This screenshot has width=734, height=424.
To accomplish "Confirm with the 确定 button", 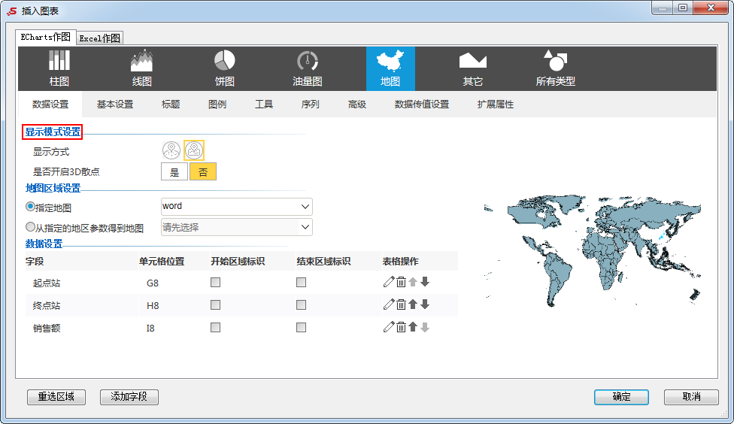I will pos(622,397).
